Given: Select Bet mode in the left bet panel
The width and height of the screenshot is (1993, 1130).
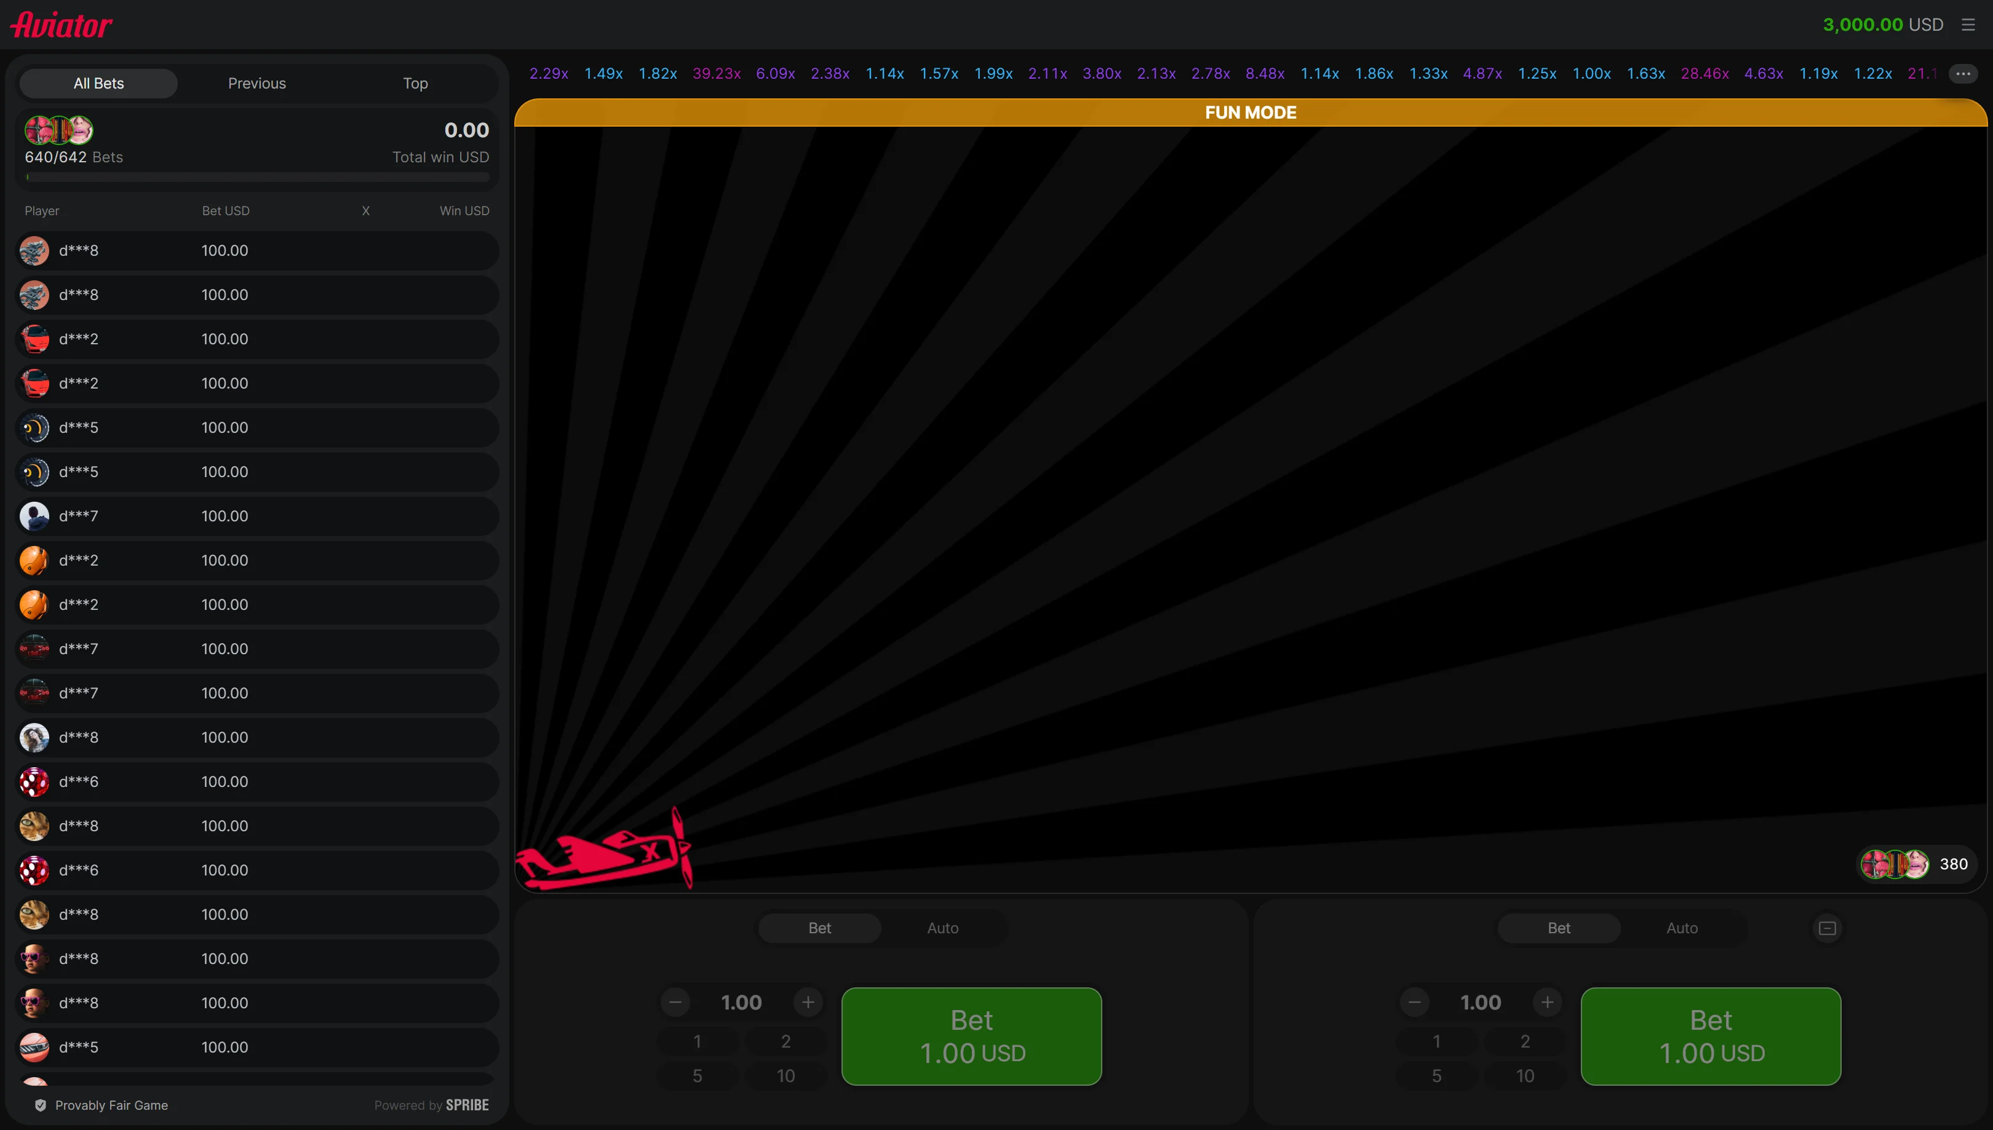Looking at the screenshot, I should point(820,928).
